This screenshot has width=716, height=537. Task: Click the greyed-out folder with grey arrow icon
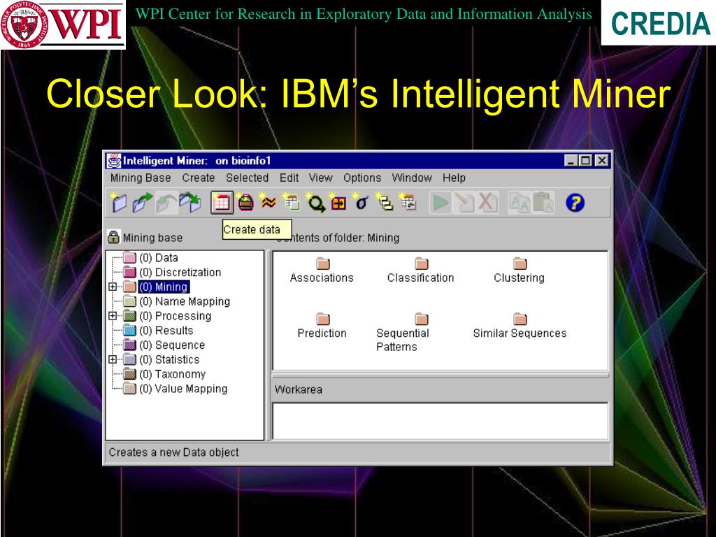tap(166, 202)
